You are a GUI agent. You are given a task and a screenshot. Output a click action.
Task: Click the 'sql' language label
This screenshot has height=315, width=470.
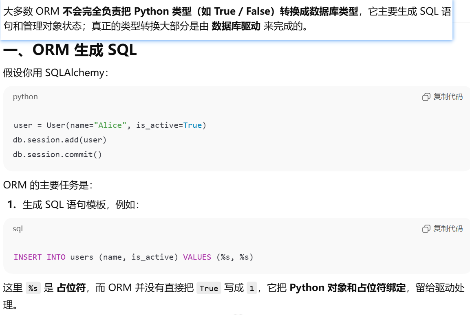[18, 229]
